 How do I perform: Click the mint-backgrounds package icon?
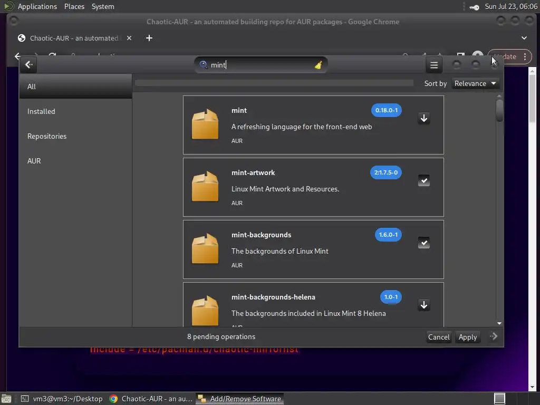pyautogui.click(x=205, y=249)
